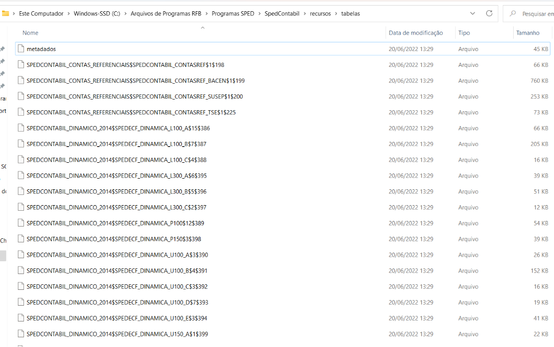Go to Windows-SSD (C:) in breadcrumb

tap(97, 13)
